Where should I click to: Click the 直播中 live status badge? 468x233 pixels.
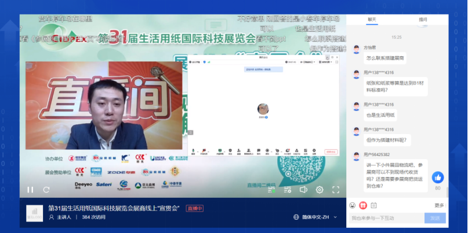(194, 208)
